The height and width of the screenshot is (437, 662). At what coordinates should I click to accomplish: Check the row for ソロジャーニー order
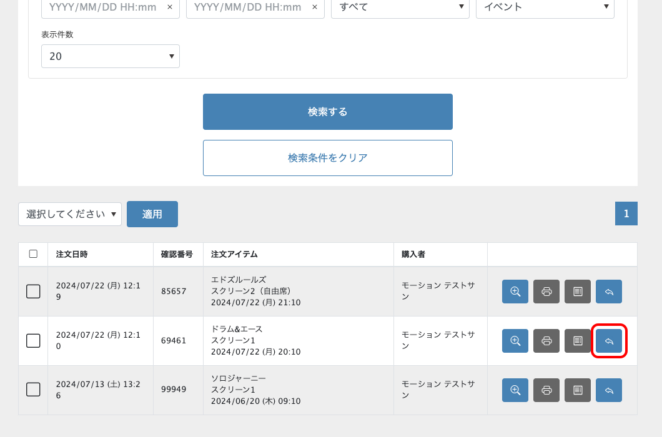tap(33, 390)
